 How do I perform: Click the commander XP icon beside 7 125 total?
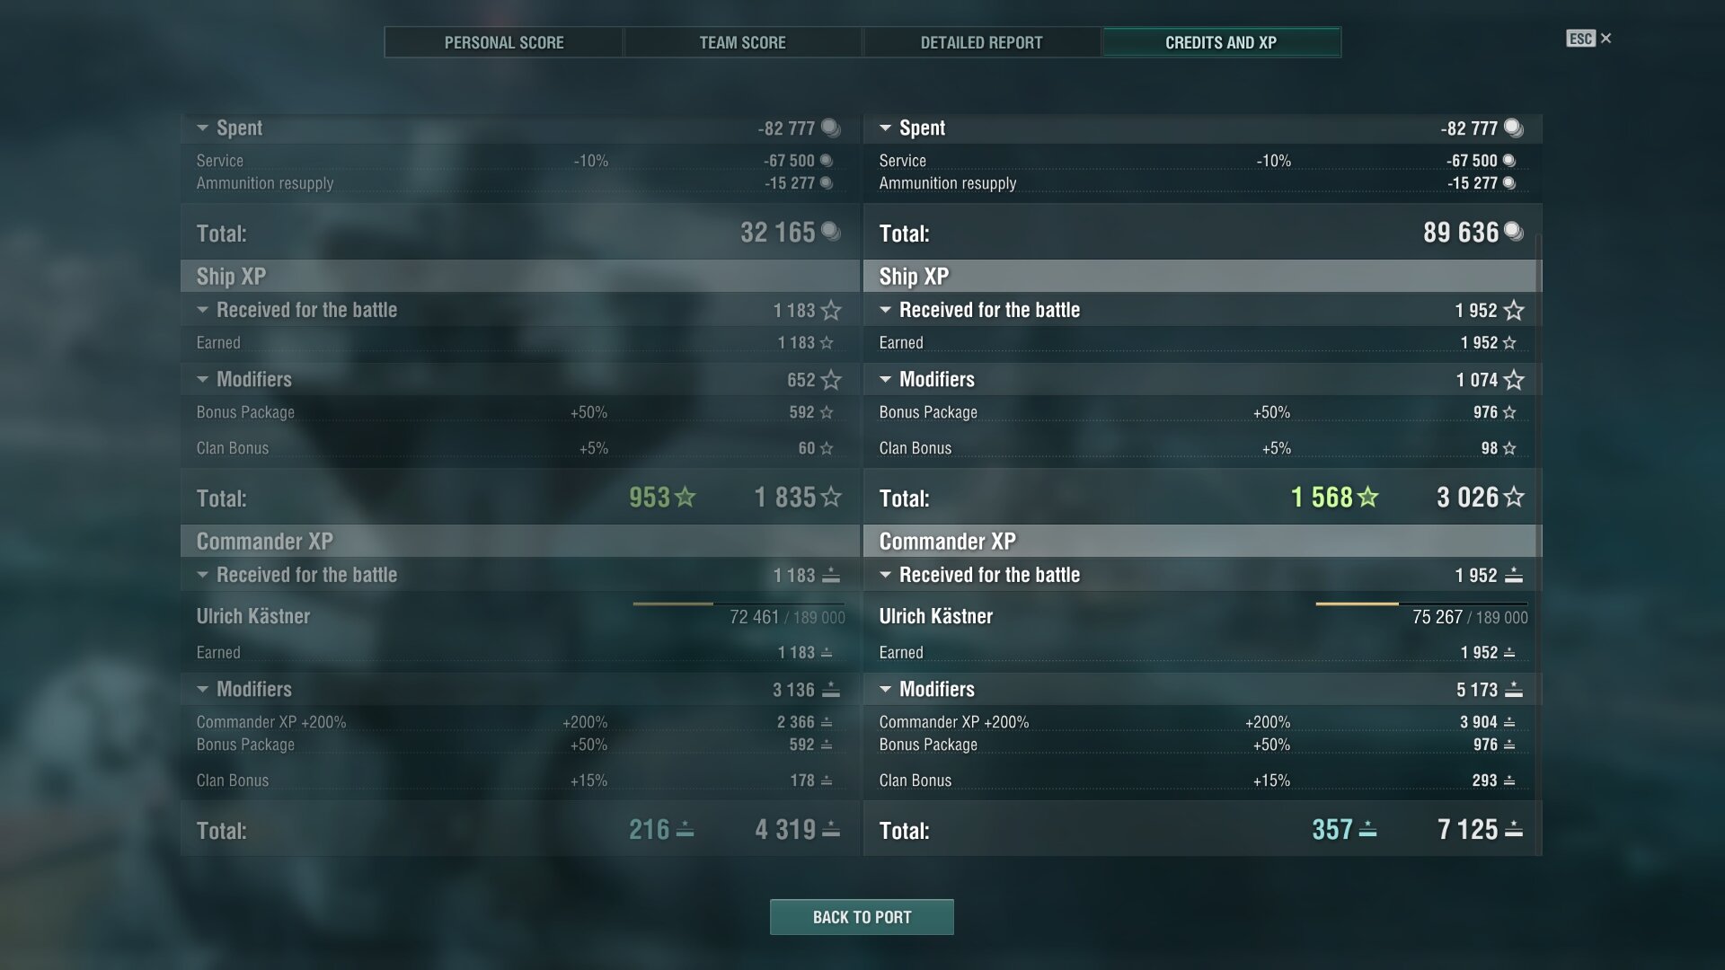(1514, 830)
